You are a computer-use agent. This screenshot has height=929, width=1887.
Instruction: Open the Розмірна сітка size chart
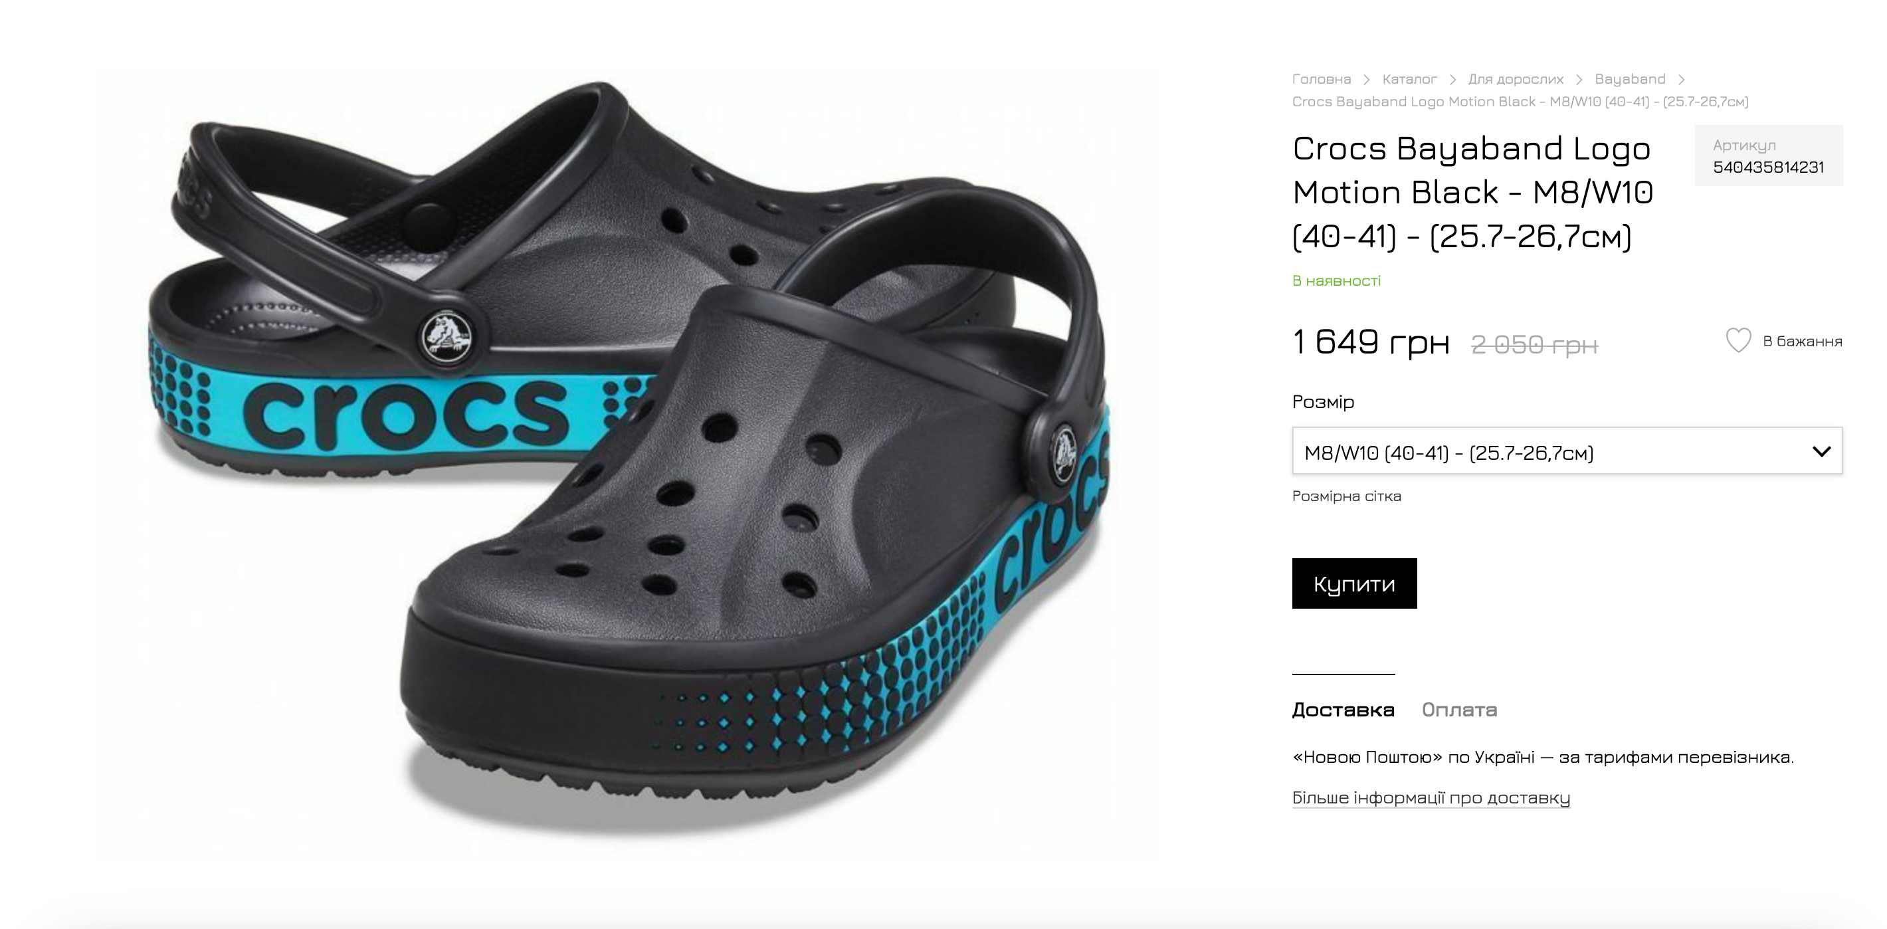pos(1346,496)
